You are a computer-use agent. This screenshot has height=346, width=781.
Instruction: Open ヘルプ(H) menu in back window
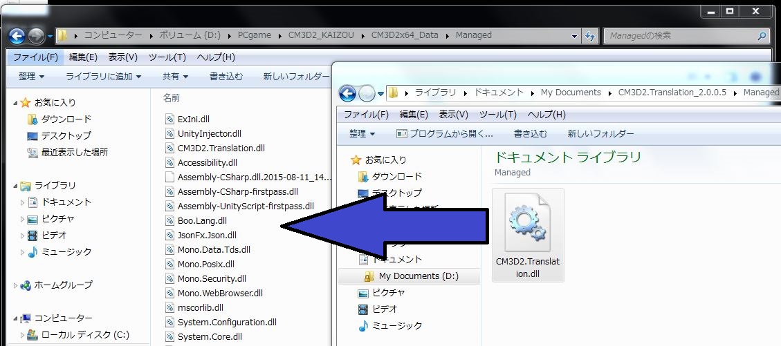216,57
